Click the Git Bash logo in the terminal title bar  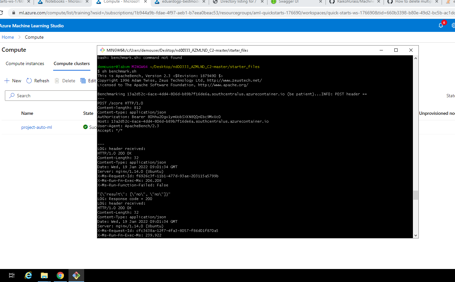point(102,50)
